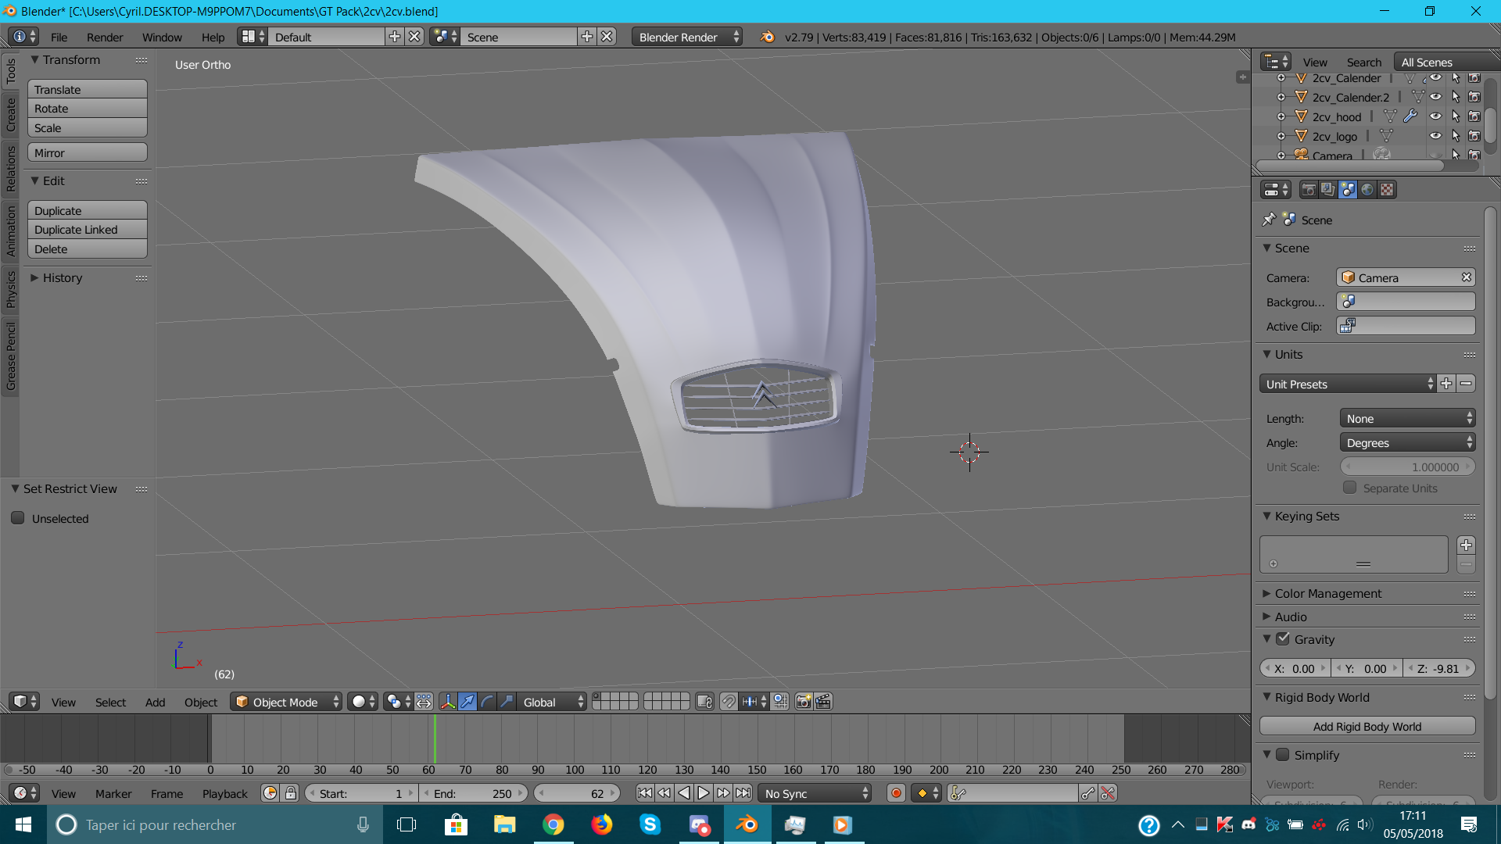Hide the 2cv_hood object via eye icon

(1435, 116)
